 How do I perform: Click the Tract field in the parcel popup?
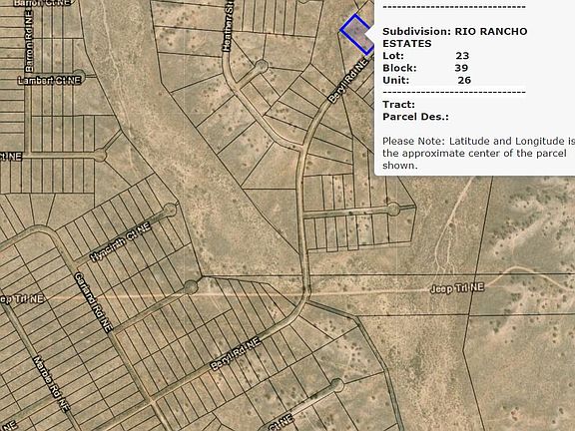pos(399,105)
